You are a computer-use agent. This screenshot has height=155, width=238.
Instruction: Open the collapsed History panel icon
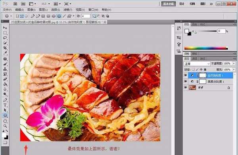click(179, 28)
